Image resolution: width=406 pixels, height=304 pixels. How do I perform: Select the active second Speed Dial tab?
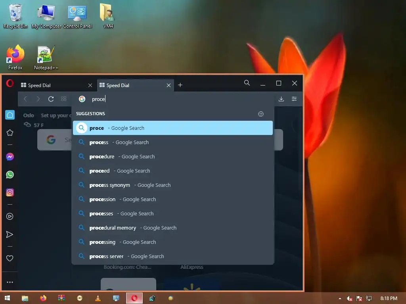pyautogui.click(x=136, y=85)
